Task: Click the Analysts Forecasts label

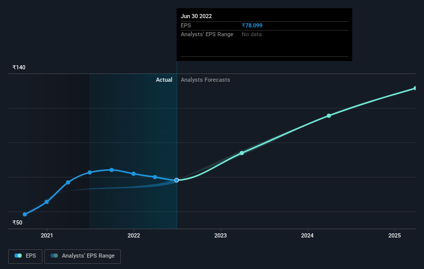Action: (x=205, y=80)
